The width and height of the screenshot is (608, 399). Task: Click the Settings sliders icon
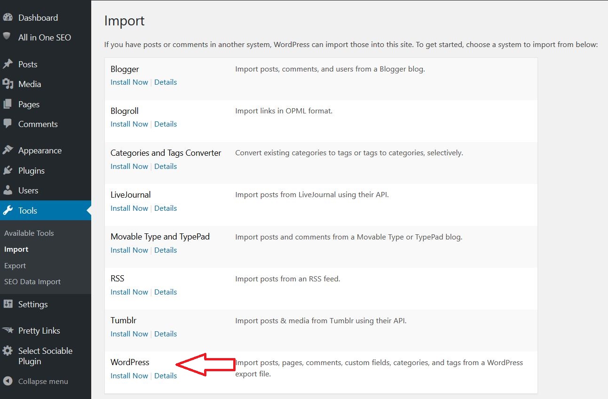[x=8, y=304]
